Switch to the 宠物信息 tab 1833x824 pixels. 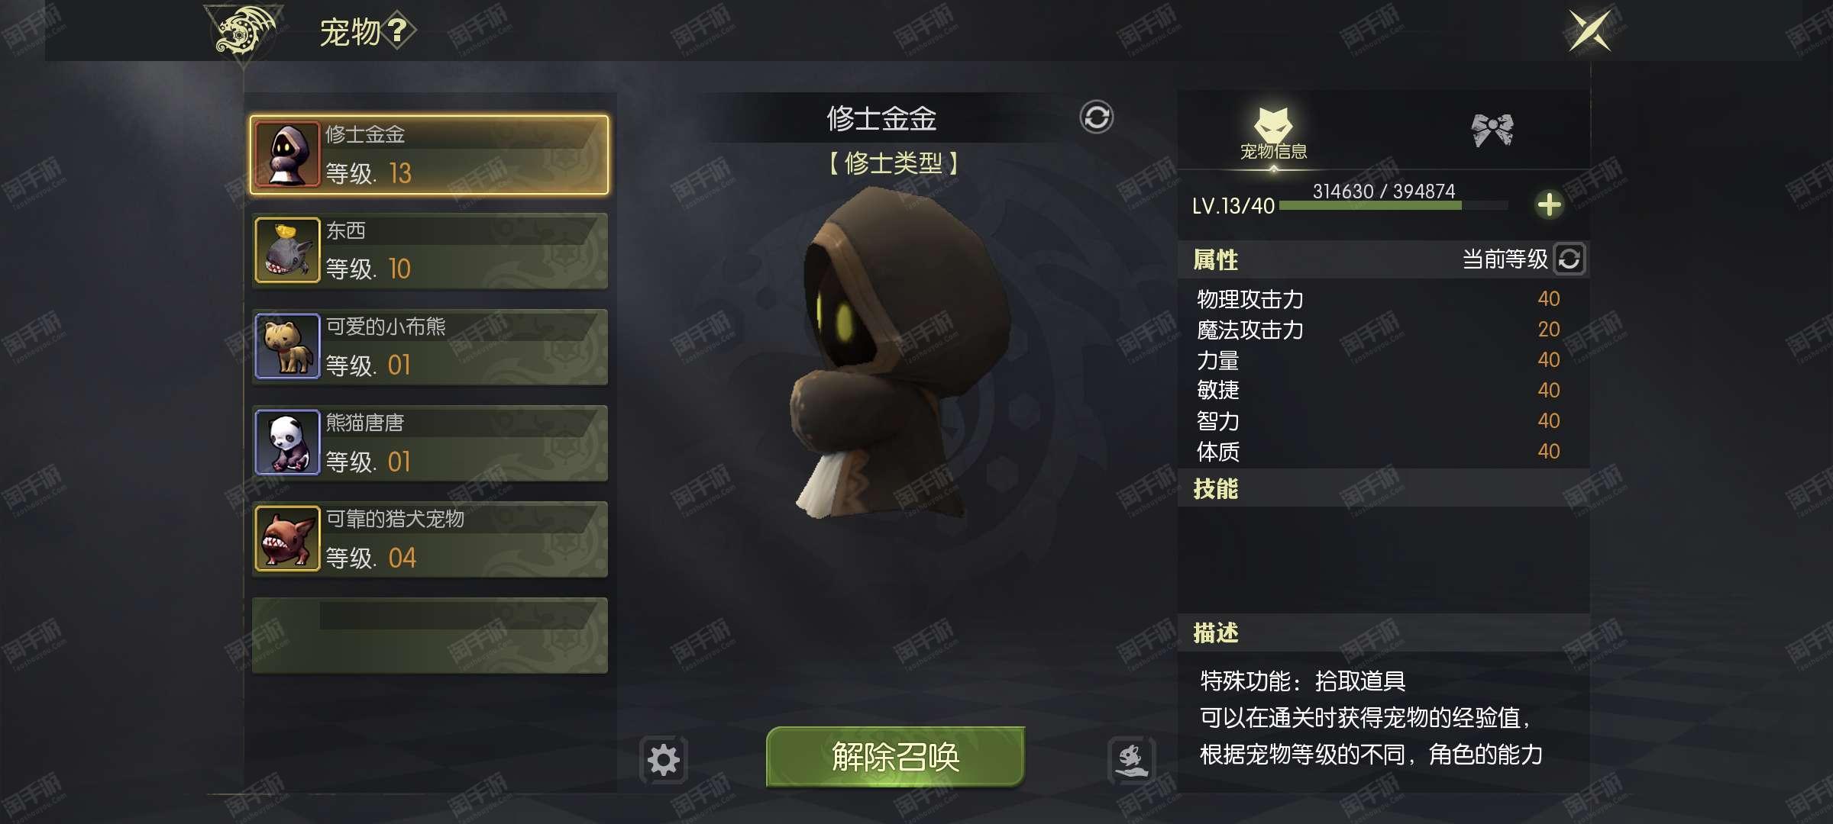pyautogui.click(x=1273, y=134)
